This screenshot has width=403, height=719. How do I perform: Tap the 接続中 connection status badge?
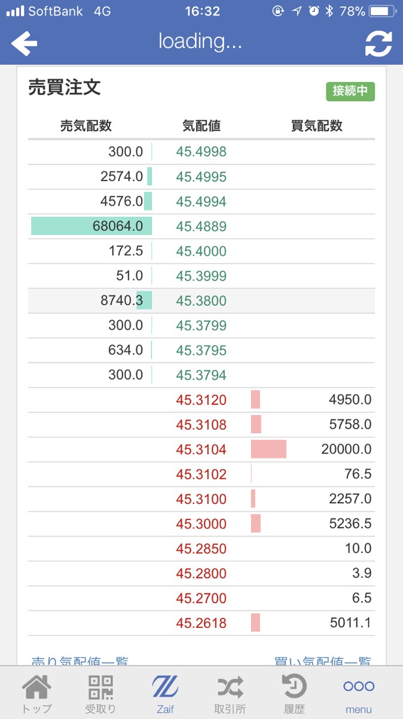350,91
